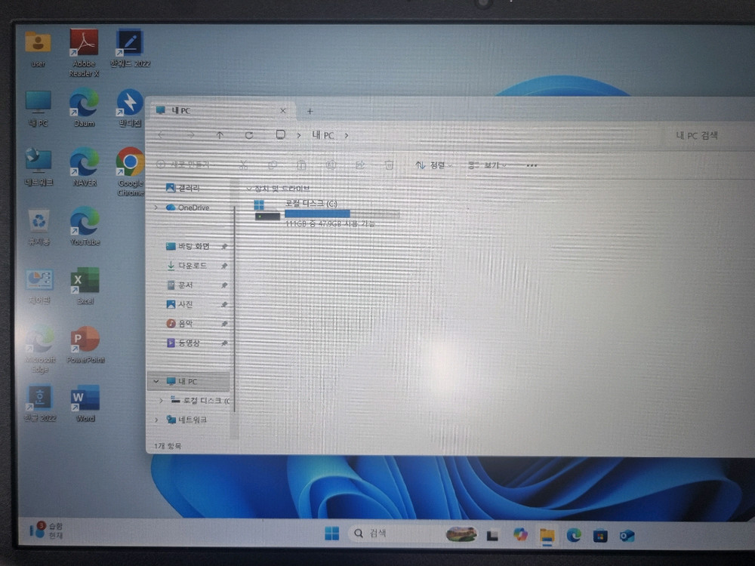Image resolution: width=755 pixels, height=566 pixels.
Task: Click the forward navigation arrow in Explorer
Action: point(191,135)
